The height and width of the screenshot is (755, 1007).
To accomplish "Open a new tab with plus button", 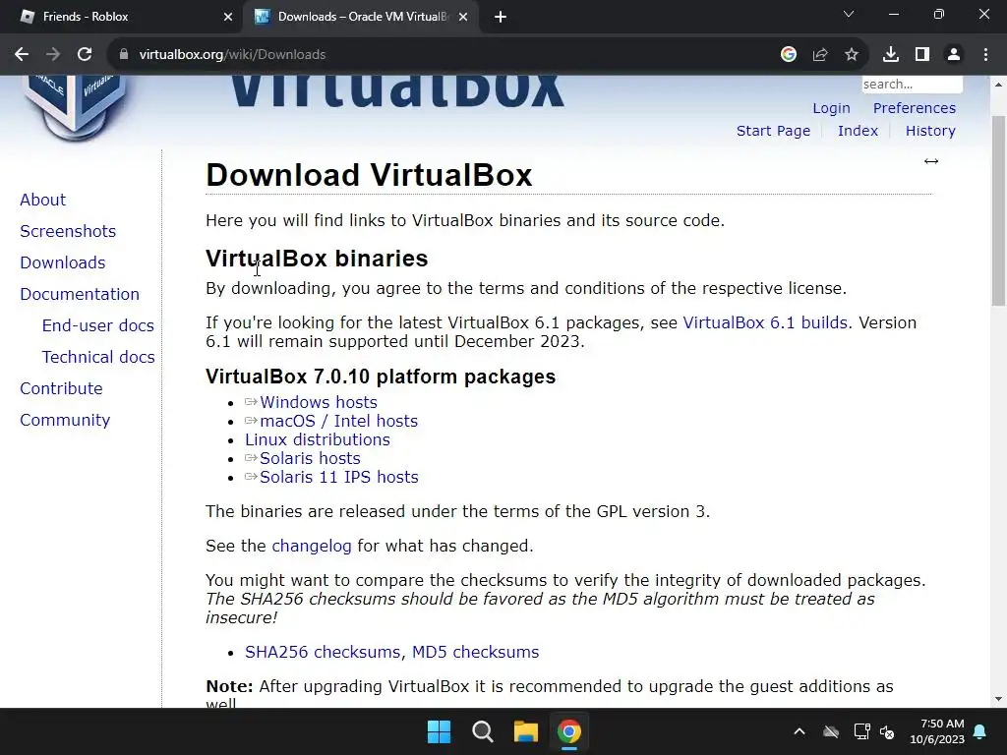I will tap(501, 17).
